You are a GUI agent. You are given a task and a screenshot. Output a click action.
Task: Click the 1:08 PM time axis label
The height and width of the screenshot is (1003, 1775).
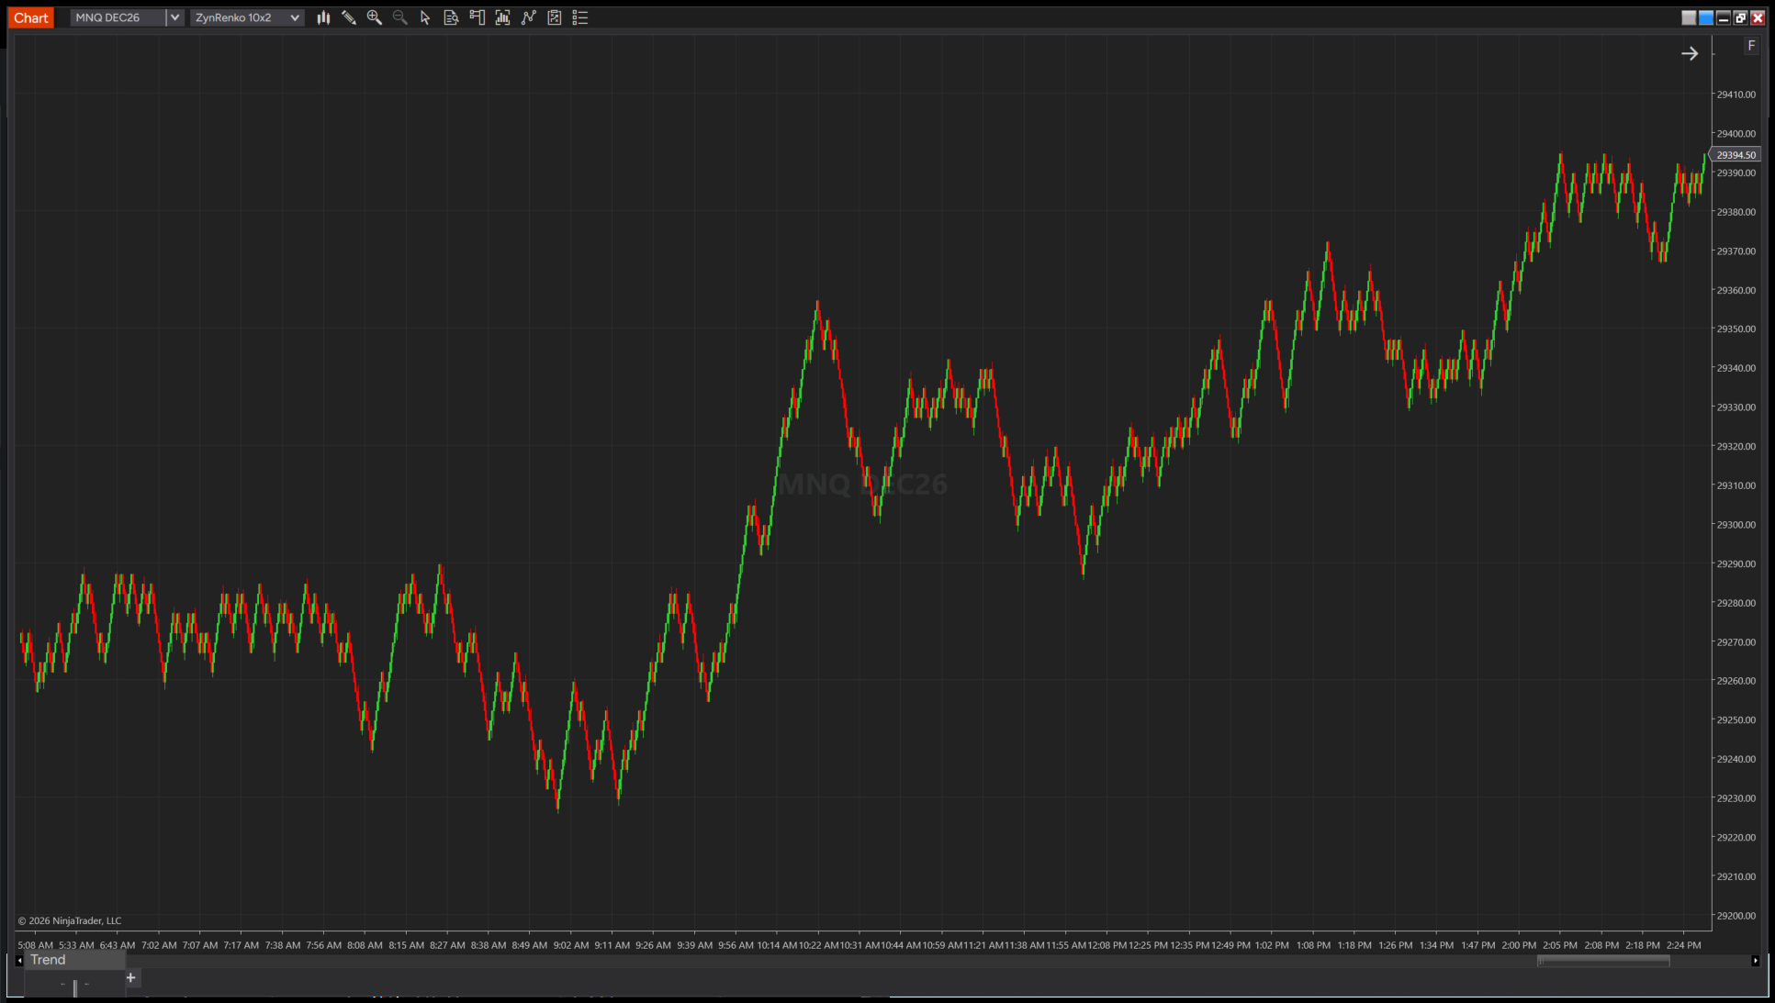pyautogui.click(x=1313, y=945)
